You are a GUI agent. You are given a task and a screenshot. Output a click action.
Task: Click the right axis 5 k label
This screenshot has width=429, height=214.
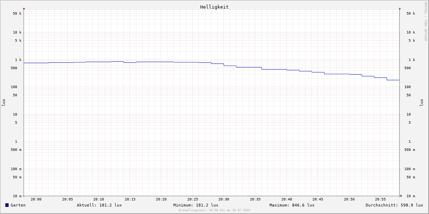point(412,41)
